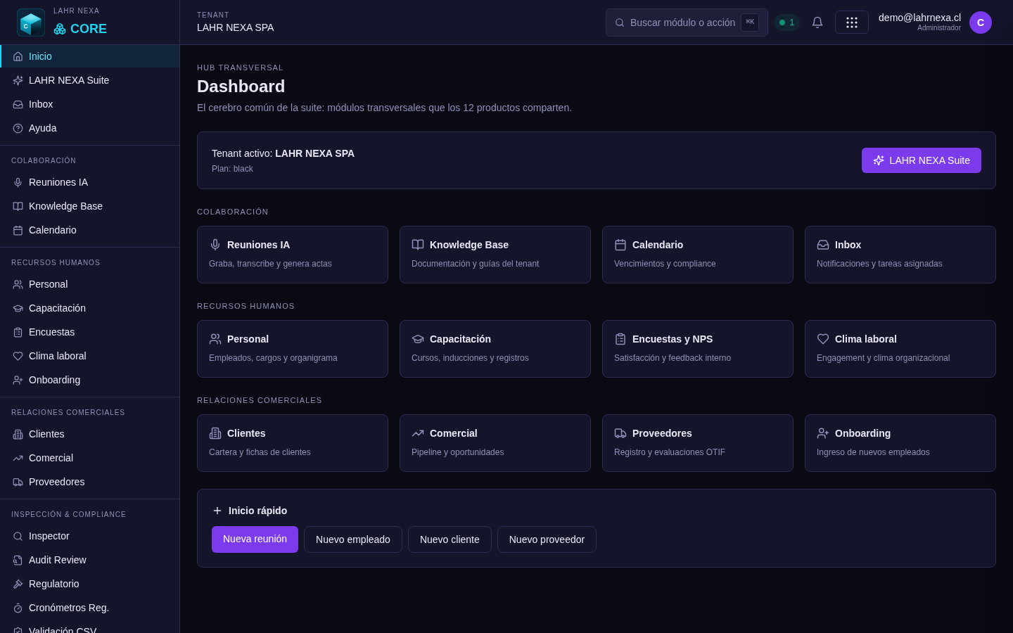
Task: Click the Audit Review sidebar icon
Action: coord(18,560)
